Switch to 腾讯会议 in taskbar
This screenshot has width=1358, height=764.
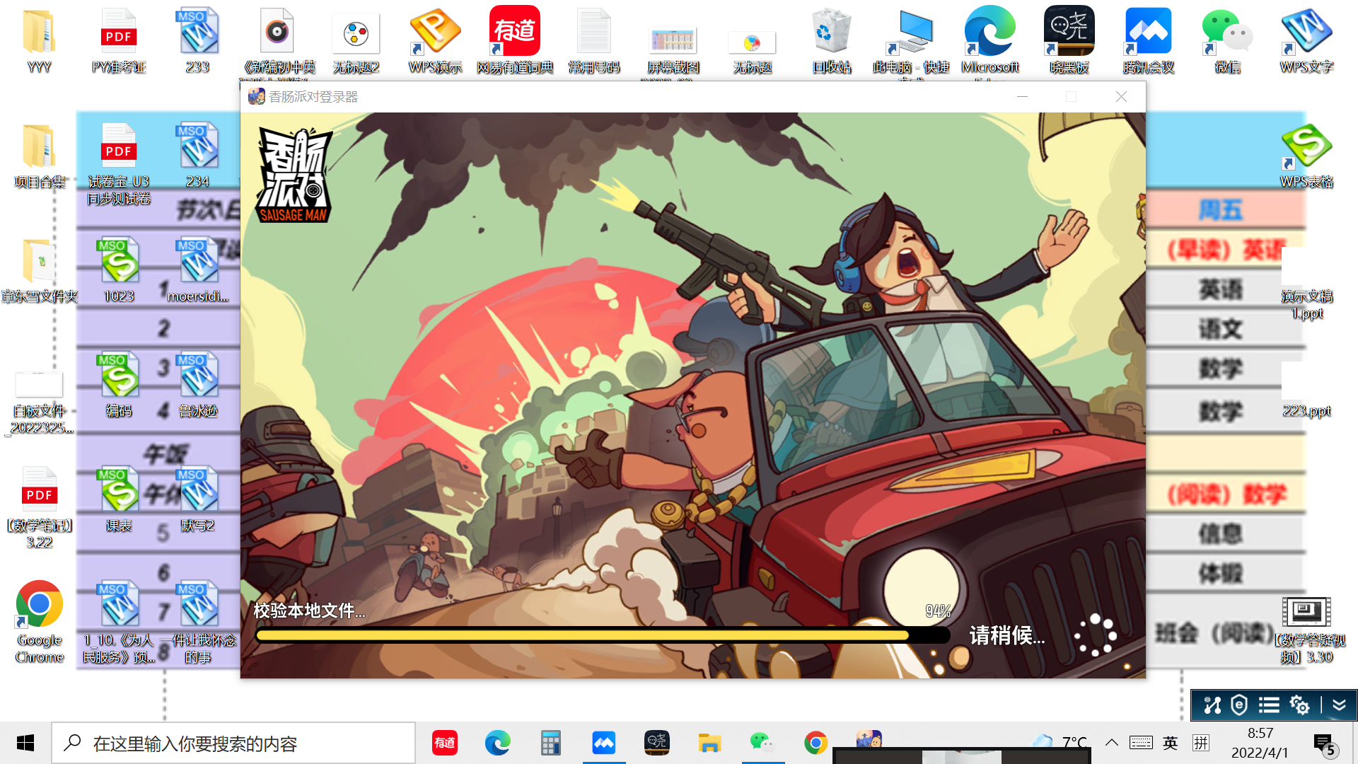[x=604, y=743]
